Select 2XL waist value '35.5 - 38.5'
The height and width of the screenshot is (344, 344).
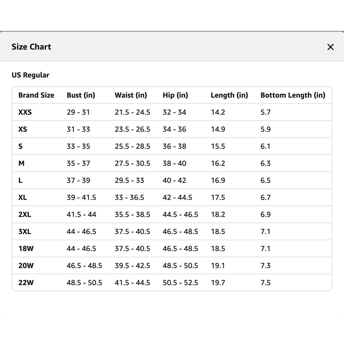pos(132,214)
